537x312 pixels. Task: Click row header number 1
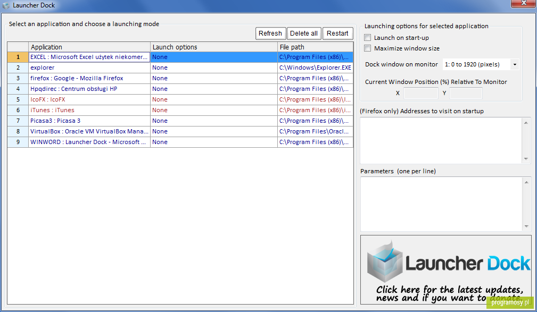(18, 57)
